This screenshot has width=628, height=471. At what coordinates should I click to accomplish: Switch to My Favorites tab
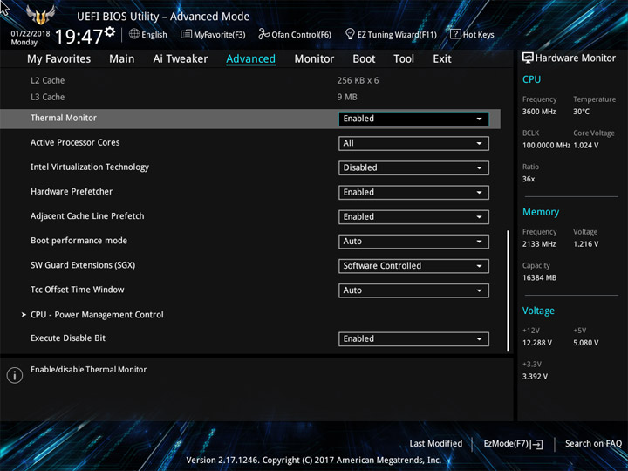click(59, 59)
